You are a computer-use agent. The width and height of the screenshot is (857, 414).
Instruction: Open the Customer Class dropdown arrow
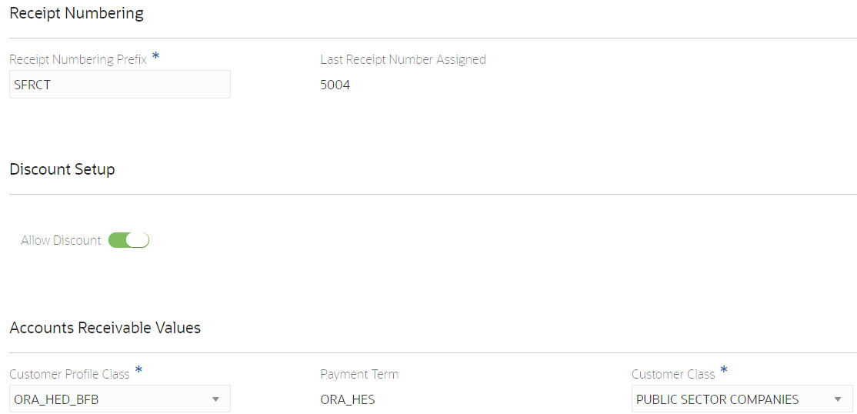tap(837, 399)
